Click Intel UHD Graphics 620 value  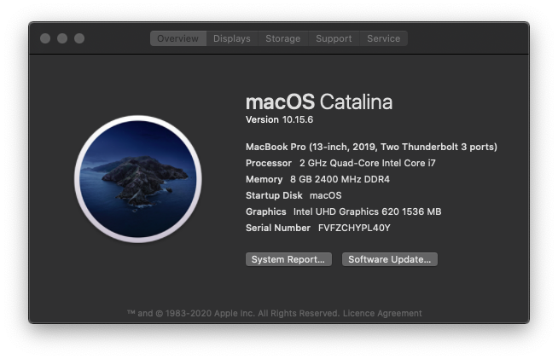click(367, 211)
